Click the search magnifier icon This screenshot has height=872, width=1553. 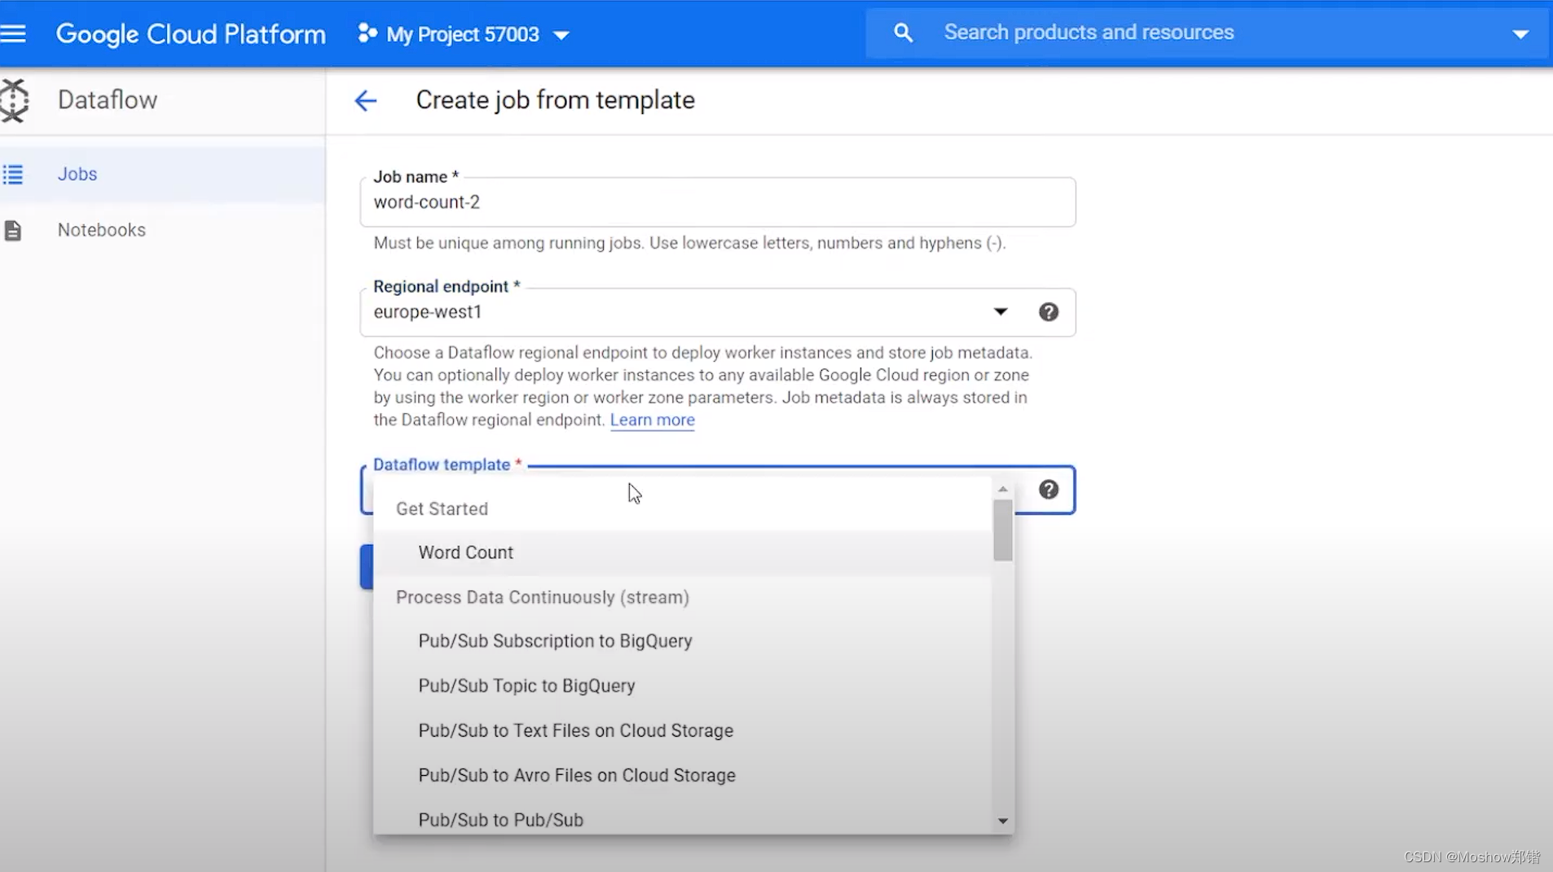(903, 33)
